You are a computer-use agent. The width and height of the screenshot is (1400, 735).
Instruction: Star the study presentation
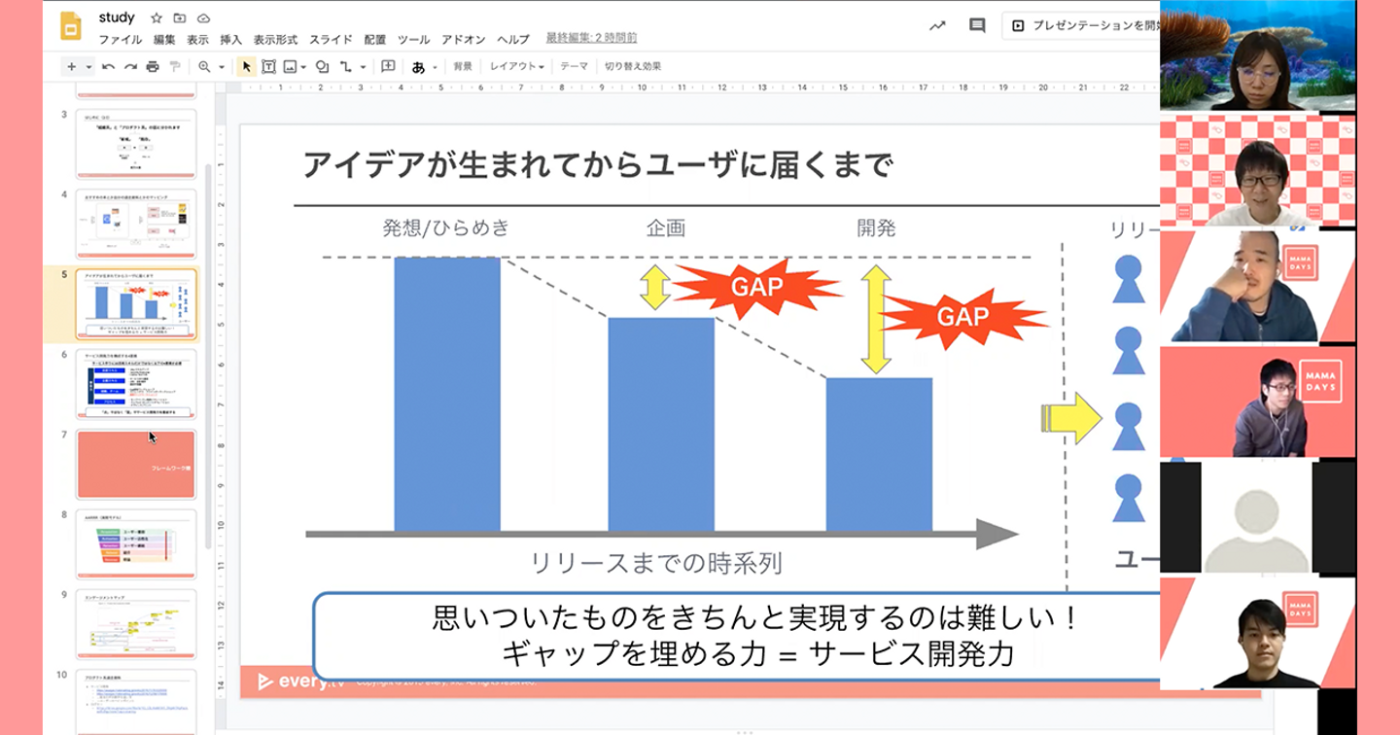(x=157, y=18)
